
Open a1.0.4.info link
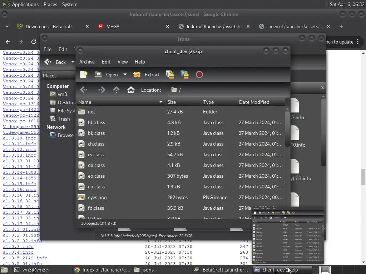pyautogui.click(x=18, y=252)
